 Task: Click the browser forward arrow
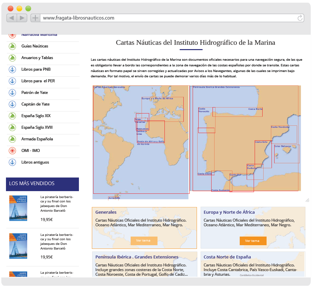[22, 18]
